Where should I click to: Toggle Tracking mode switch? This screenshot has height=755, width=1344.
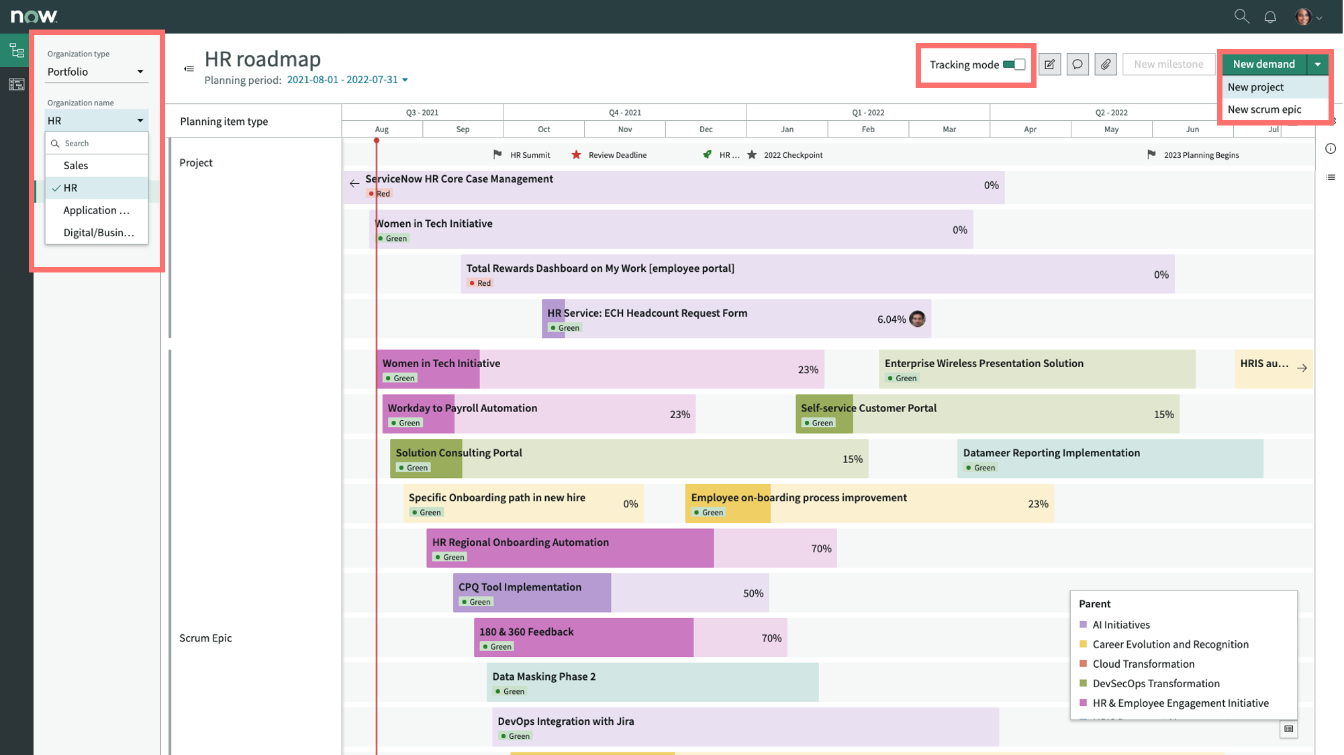point(1014,64)
